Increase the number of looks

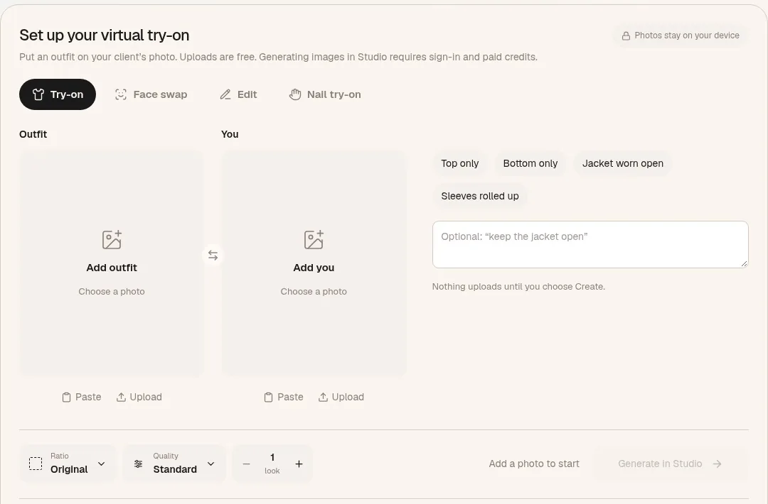[x=299, y=464]
